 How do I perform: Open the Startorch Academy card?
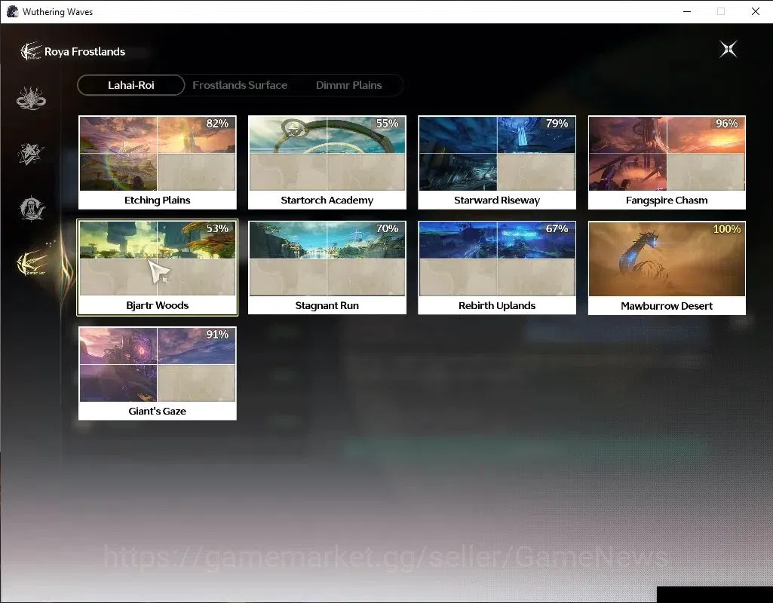[x=327, y=163]
